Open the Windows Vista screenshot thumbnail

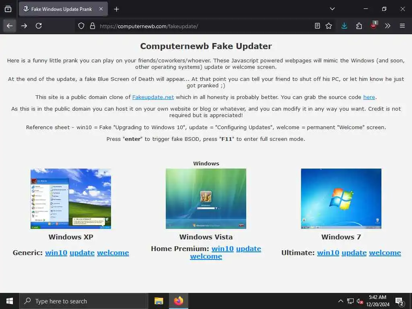point(206,199)
